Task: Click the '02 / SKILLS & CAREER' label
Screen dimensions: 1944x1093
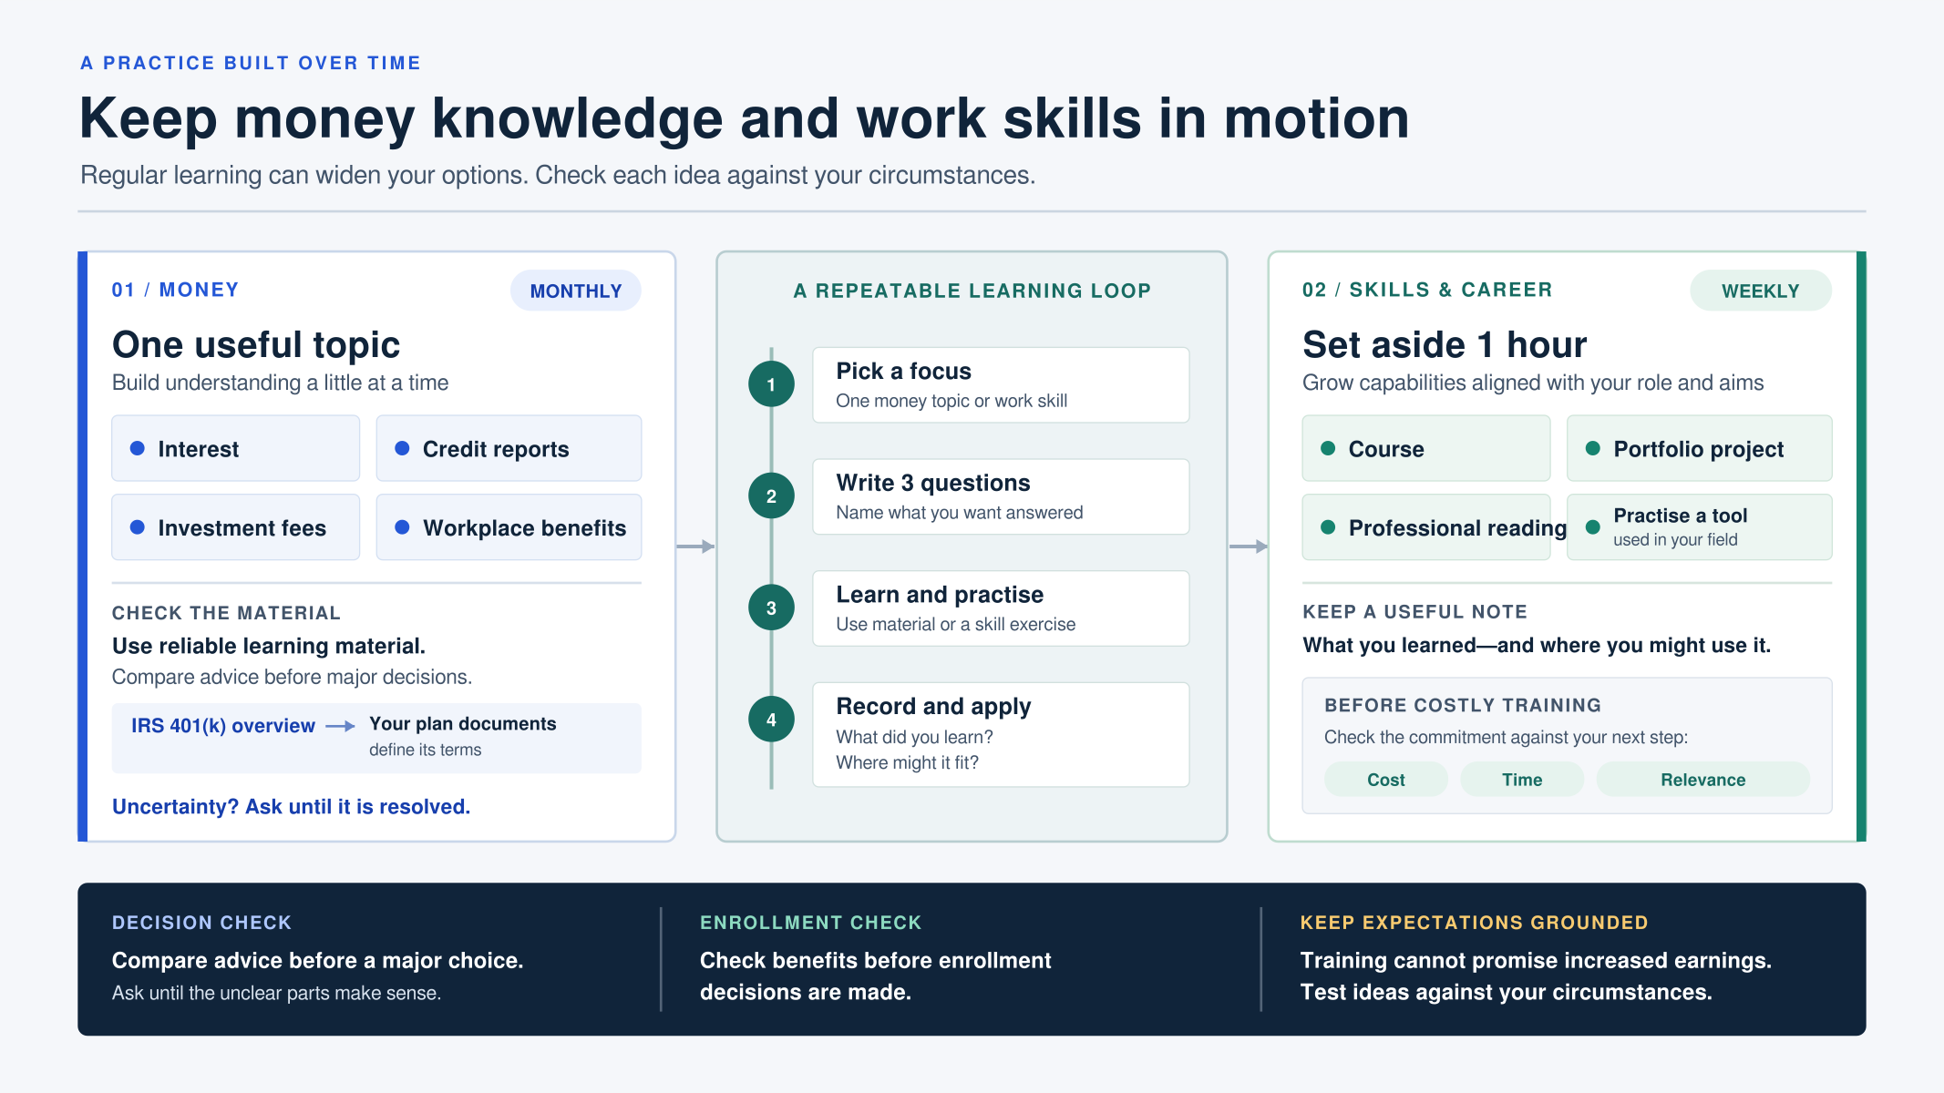Action: 1427,290
